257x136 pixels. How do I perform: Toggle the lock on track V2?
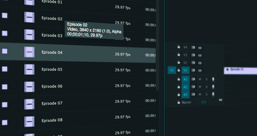(x=178, y=63)
